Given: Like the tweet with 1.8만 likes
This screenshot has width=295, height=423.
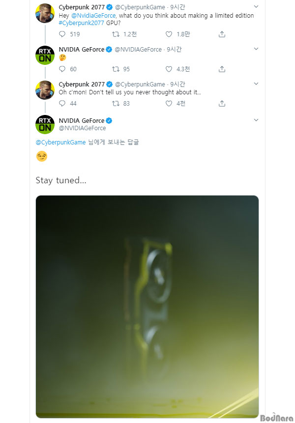Looking at the screenshot, I should tap(169, 34).
